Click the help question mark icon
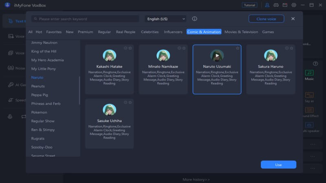This screenshot has height=183, width=326. coord(315,64)
